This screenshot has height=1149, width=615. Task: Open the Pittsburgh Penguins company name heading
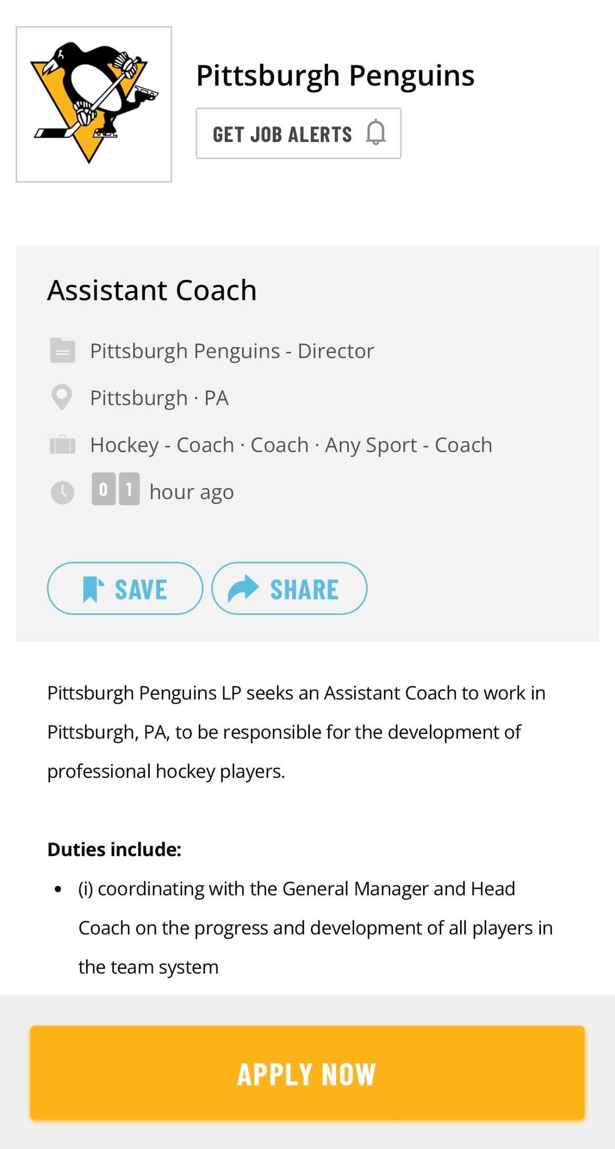pos(335,75)
